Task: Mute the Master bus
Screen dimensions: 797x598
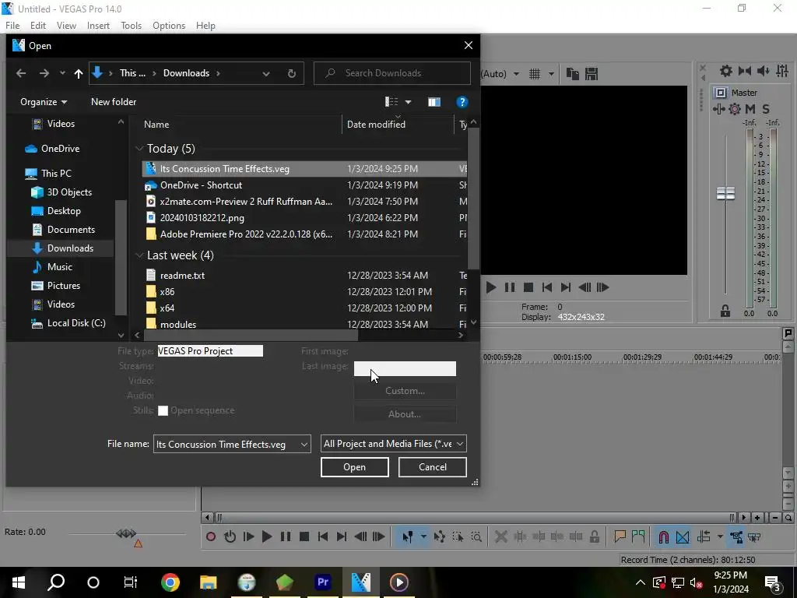Action: tap(750, 109)
